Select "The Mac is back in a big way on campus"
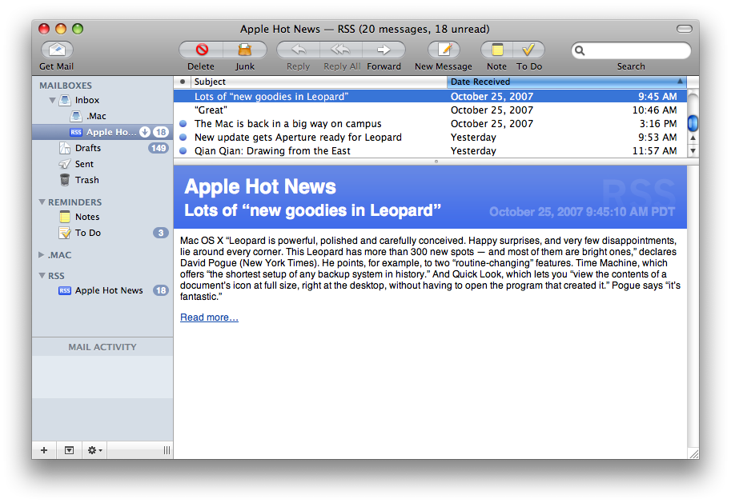The width and height of the screenshot is (731, 503). [x=430, y=123]
